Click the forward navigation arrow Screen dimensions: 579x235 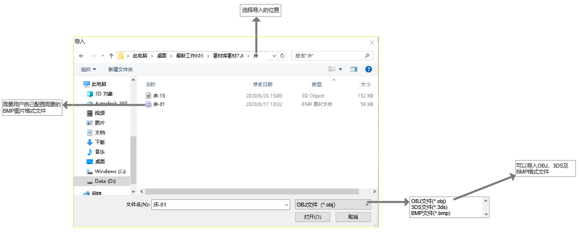pyautogui.click(x=93, y=56)
